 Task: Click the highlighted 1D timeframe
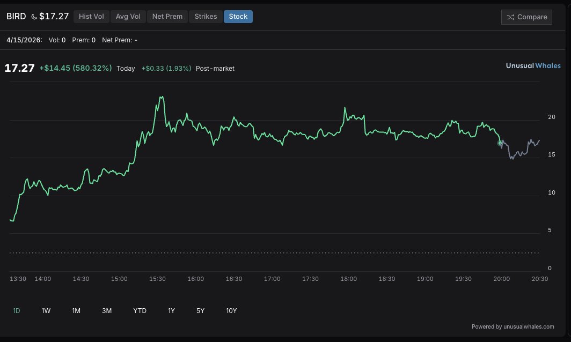click(17, 310)
